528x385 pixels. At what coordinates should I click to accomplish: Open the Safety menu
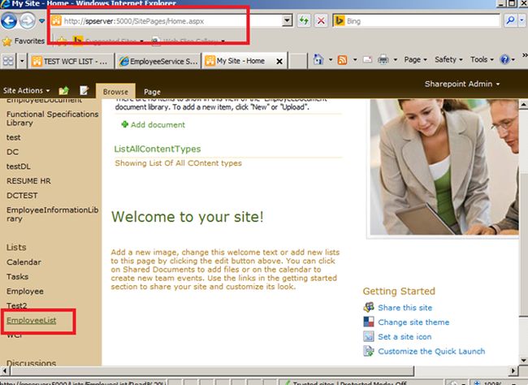pyautogui.click(x=448, y=59)
